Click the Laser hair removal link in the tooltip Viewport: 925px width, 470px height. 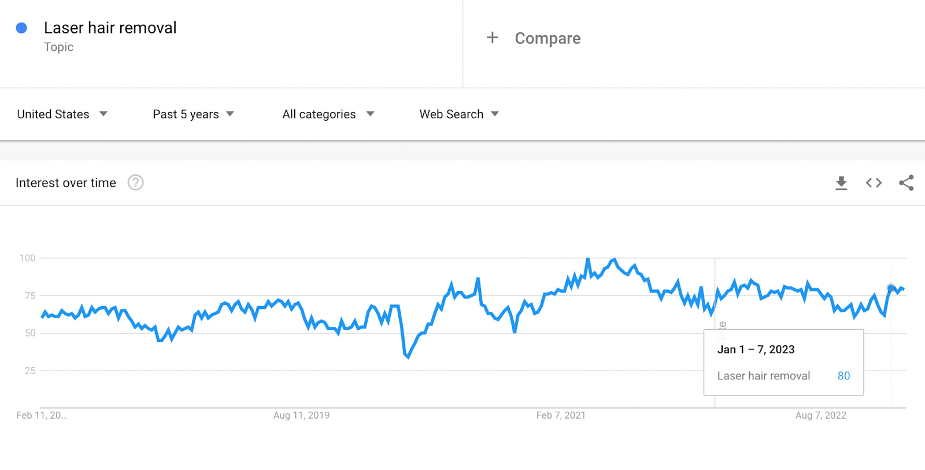pos(764,375)
